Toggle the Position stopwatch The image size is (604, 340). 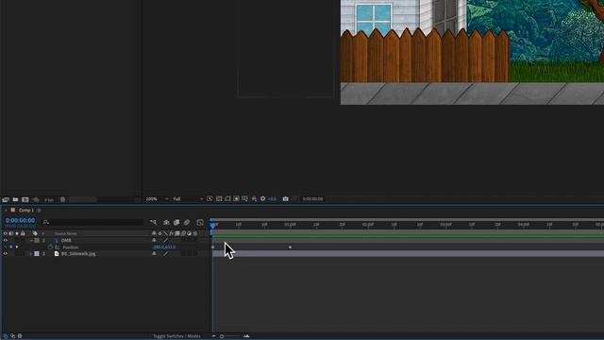[50, 247]
